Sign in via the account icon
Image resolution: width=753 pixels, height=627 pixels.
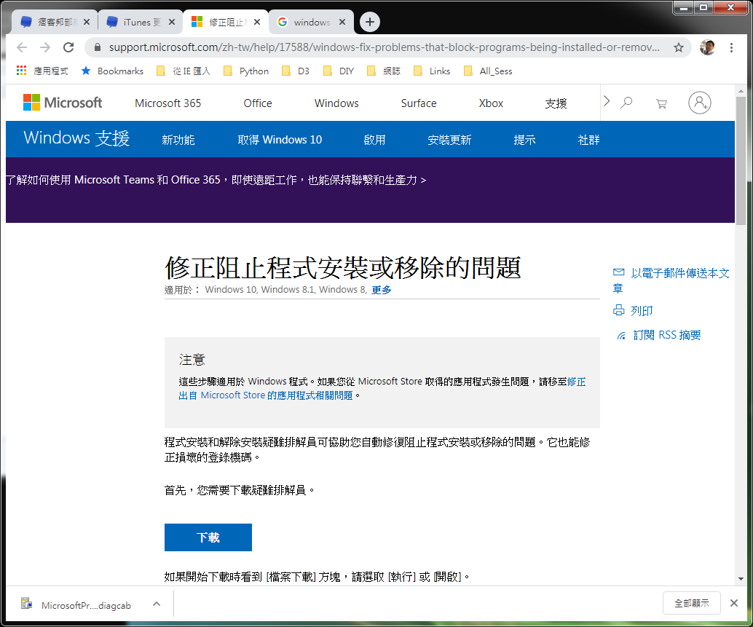coord(700,102)
